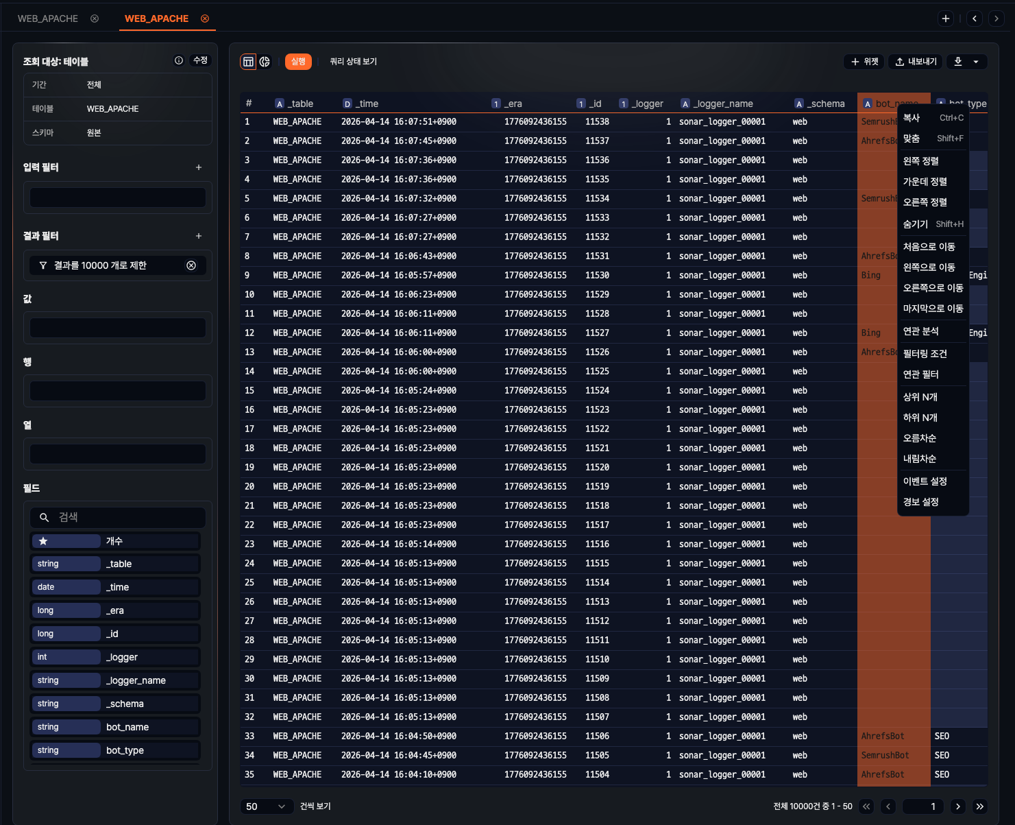Click the info icon beside 수정

[179, 60]
